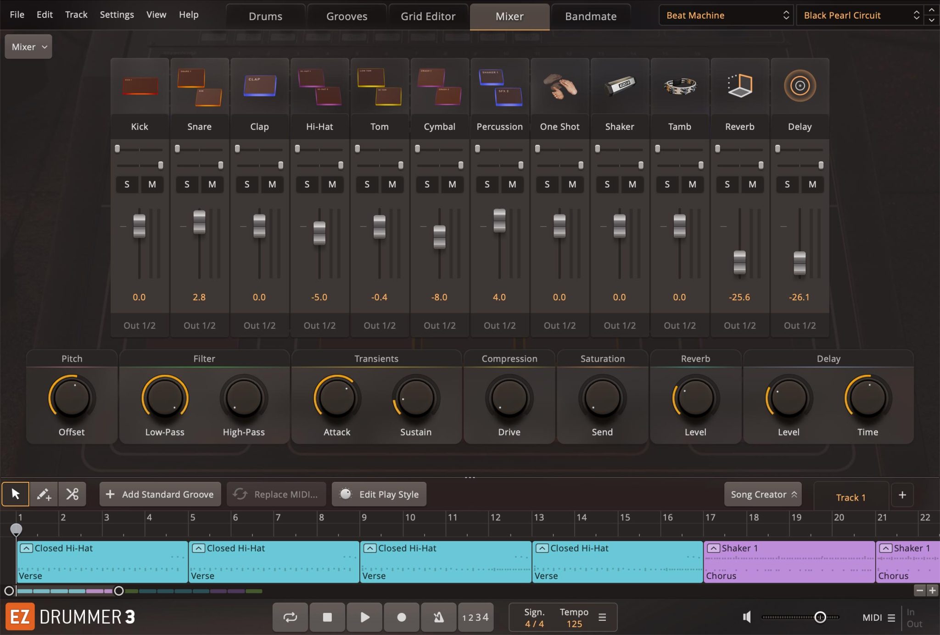Switch to the Grid Editor tab
This screenshot has width=940, height=635.
tap(428, 17)
